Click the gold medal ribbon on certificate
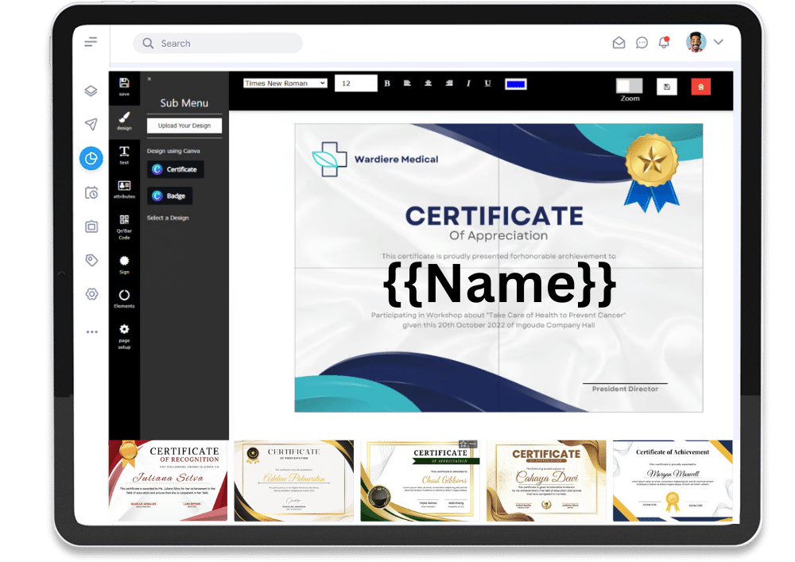Viewport: 795px width, 562px height. [x=652, y=172]
